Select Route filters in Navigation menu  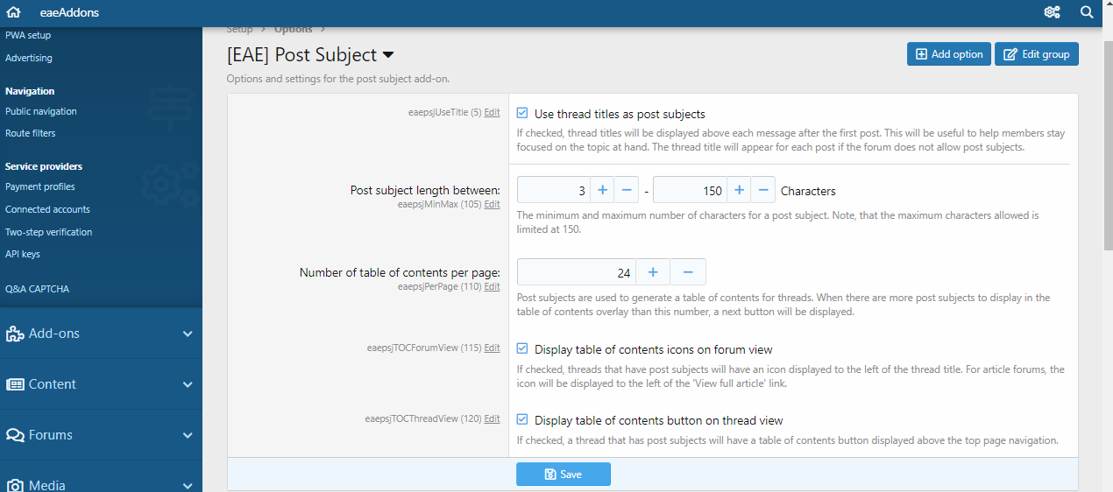coord(31,133)
